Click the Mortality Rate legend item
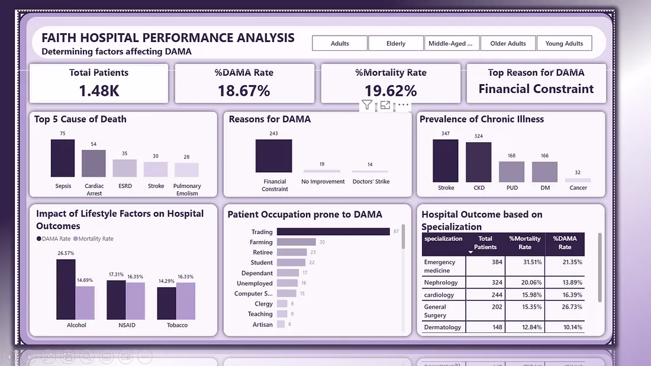 click(94, 239)
